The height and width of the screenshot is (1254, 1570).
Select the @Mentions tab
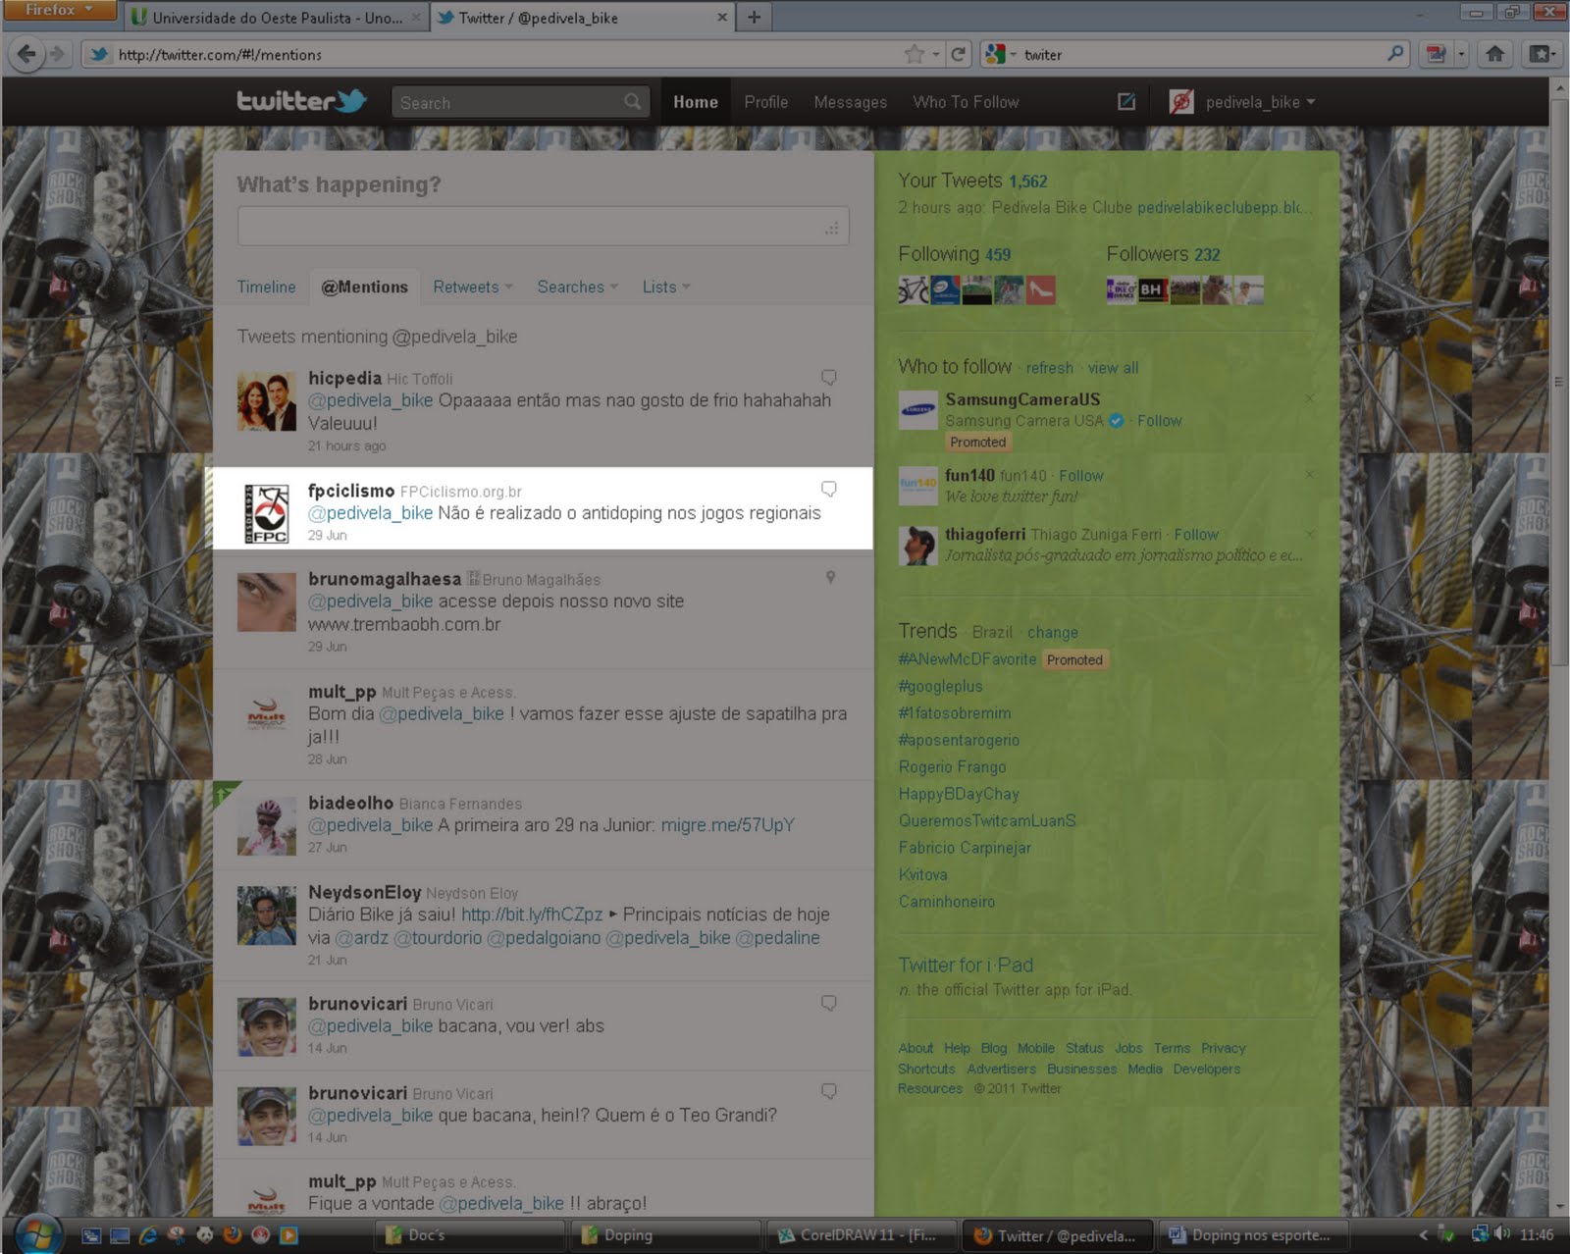365,287
